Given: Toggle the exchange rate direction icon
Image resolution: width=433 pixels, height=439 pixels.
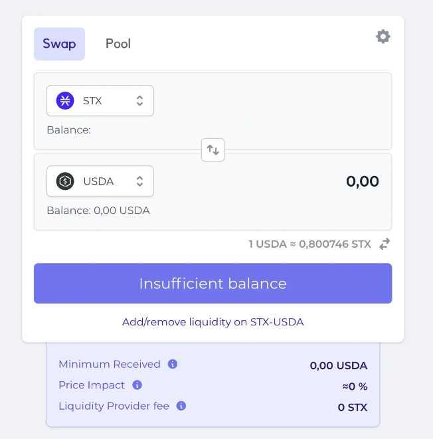Looking at the screenshot, I should (x=385, y=244).
